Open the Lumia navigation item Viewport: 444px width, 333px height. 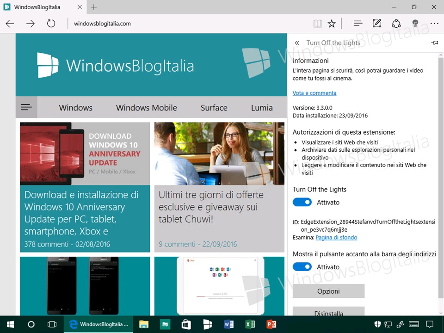point(262,108)
